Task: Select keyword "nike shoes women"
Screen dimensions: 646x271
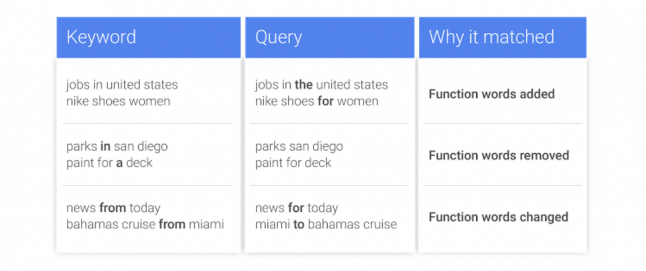Action: pyautogui.click(x=118, y=101)
